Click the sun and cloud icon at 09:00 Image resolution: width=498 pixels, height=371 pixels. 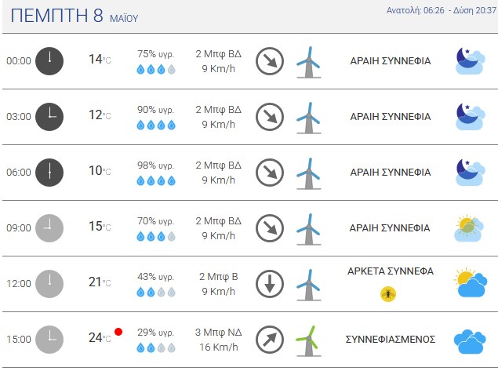pos(469,228)
